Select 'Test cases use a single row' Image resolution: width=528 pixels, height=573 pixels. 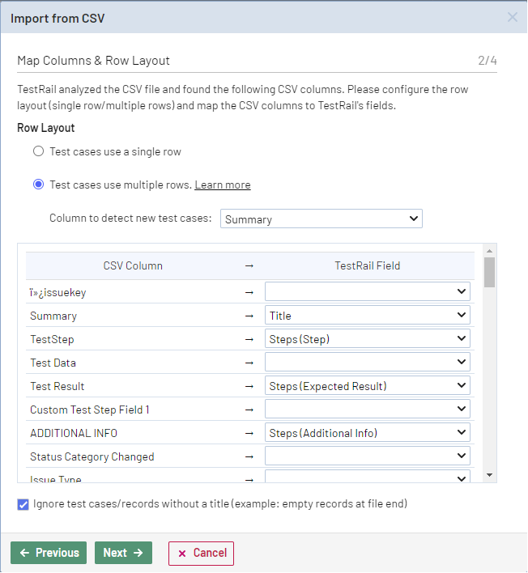click(38, 151)
